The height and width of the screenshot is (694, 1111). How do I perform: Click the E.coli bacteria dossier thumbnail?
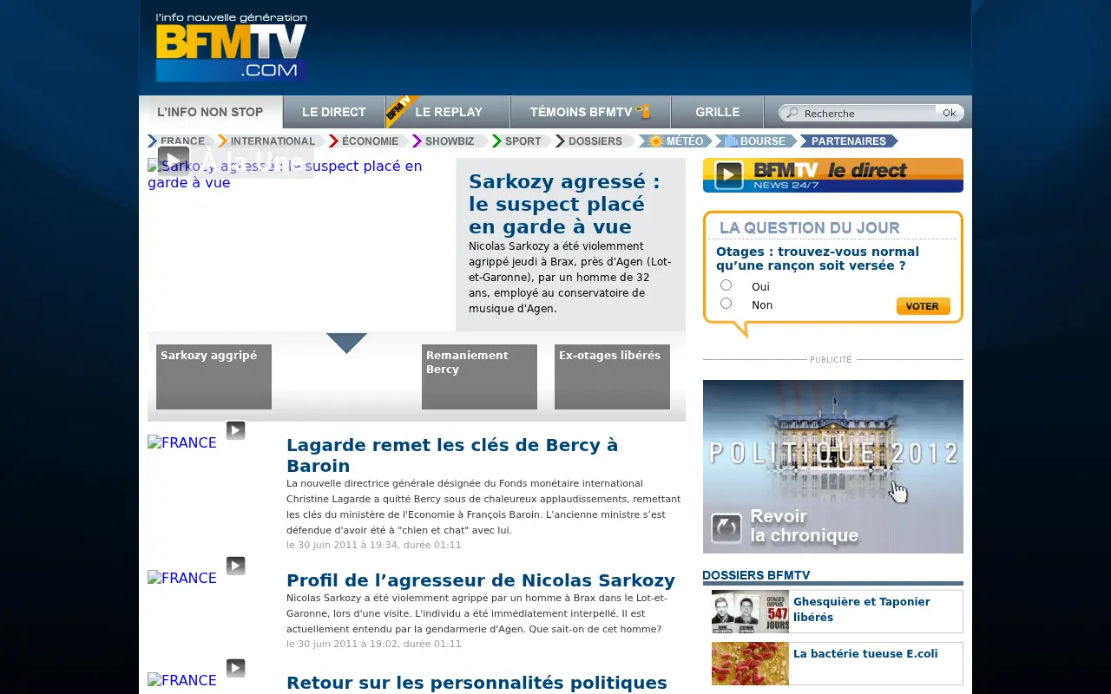click(x=750, y=664)
